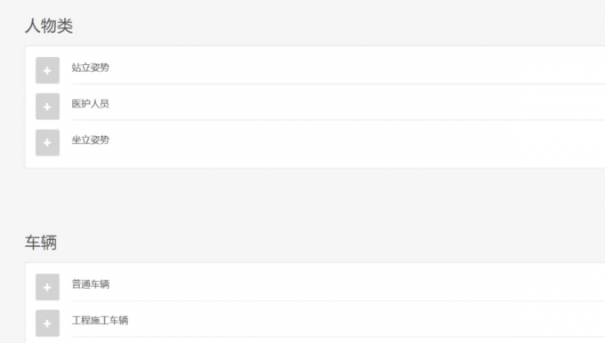Click the divider line under 站立姿势
The width and height of the screenshot is (605, 343).
tap(338, 84)
